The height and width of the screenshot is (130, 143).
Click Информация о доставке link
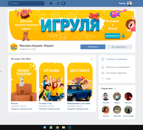[x=79, y=103]
